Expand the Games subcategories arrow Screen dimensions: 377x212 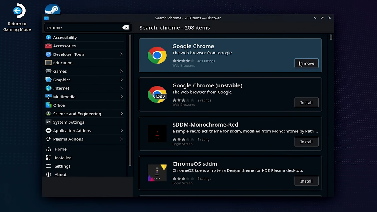122,71
